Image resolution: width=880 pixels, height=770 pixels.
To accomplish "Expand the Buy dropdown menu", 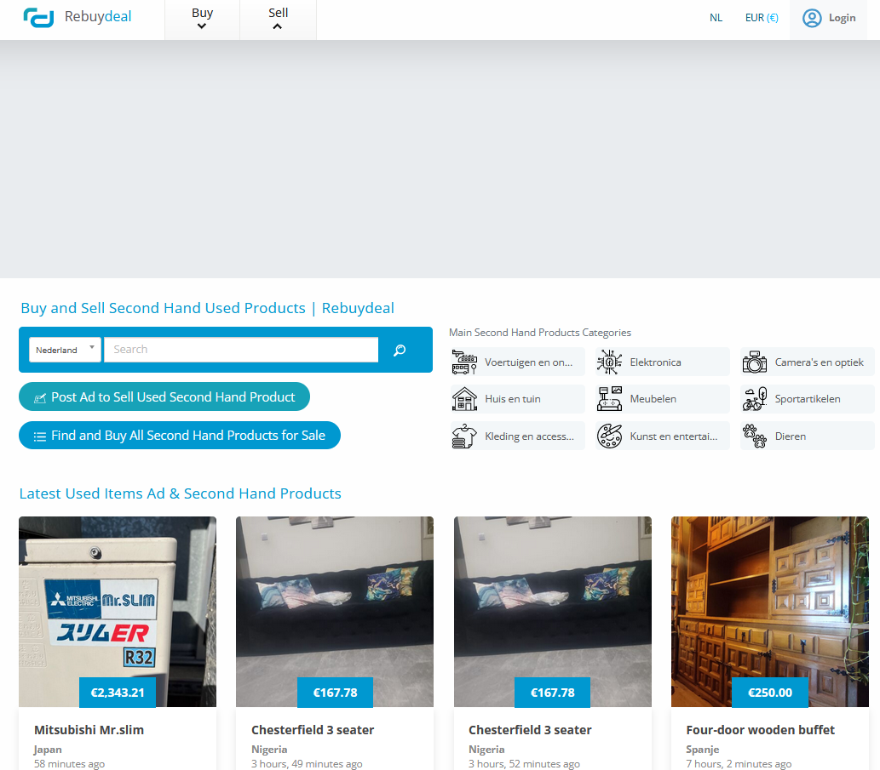I will 202,20.
